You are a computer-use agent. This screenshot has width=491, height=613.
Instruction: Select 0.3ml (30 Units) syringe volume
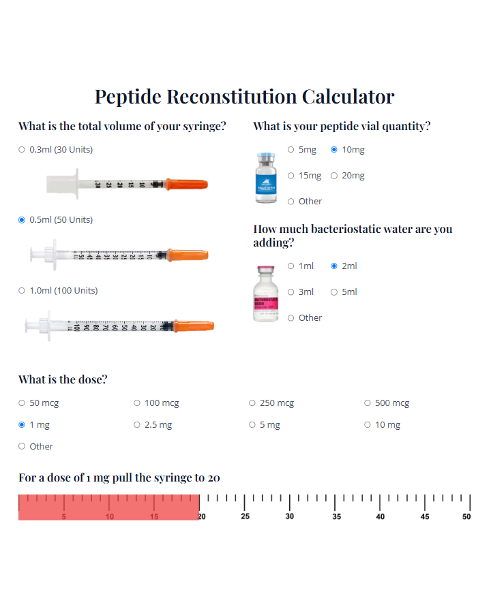click(x=22, y=150)
